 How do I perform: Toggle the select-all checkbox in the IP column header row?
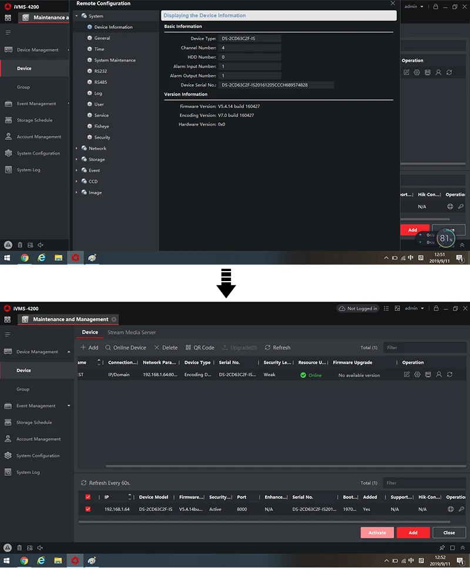[88, 497]
